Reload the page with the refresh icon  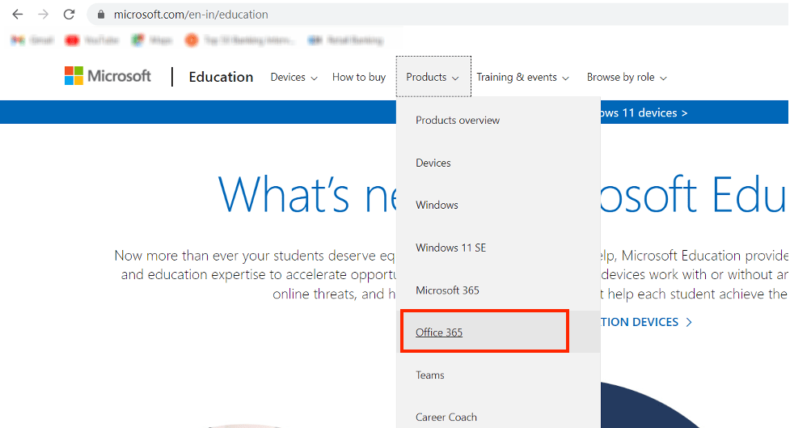69,15
